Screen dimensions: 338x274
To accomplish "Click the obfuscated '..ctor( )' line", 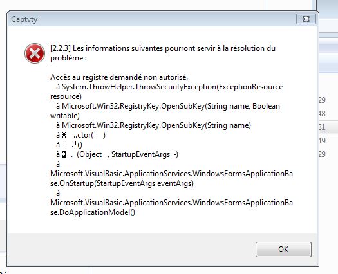I will click(80, 135).
